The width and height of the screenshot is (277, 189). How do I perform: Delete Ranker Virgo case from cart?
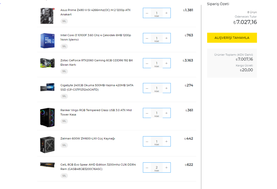[x=64, y=121]
